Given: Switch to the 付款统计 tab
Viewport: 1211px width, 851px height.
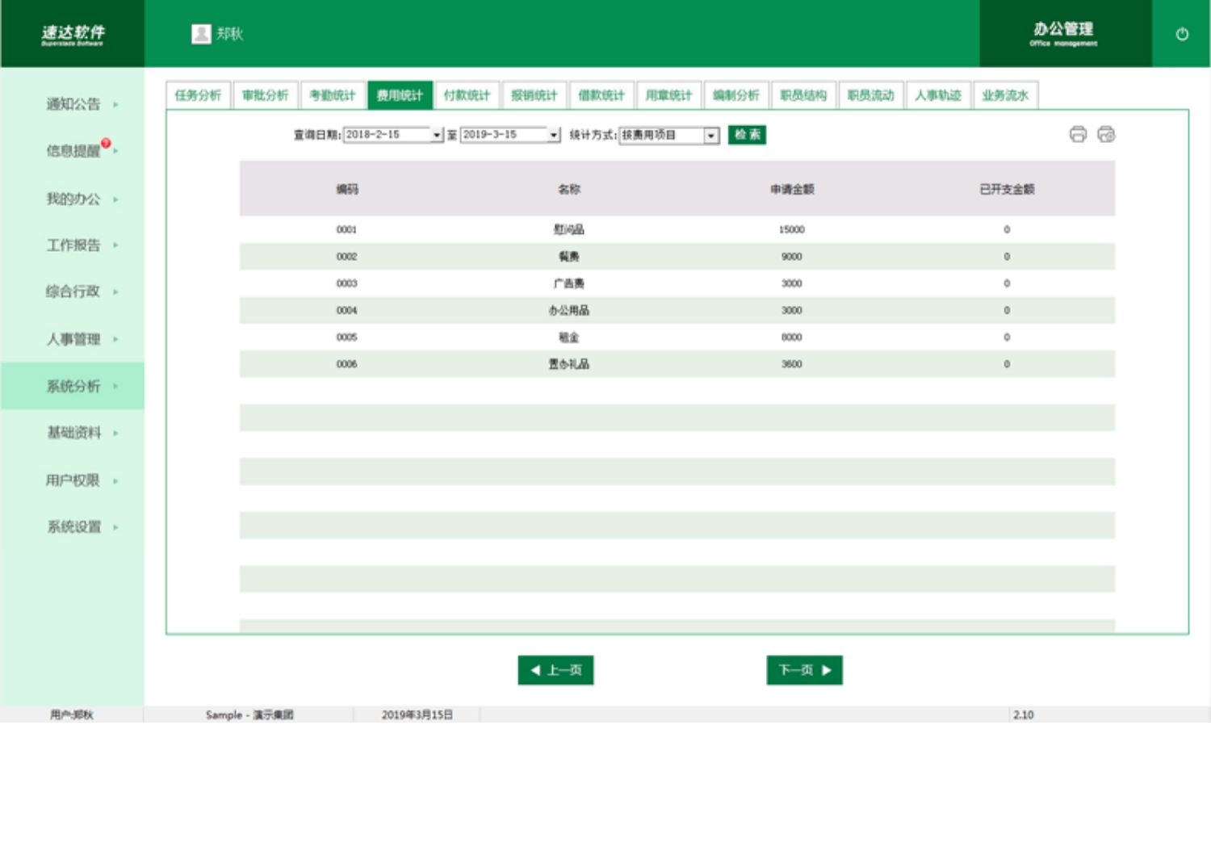Looking at the screenshot, I should coord(467,95).
